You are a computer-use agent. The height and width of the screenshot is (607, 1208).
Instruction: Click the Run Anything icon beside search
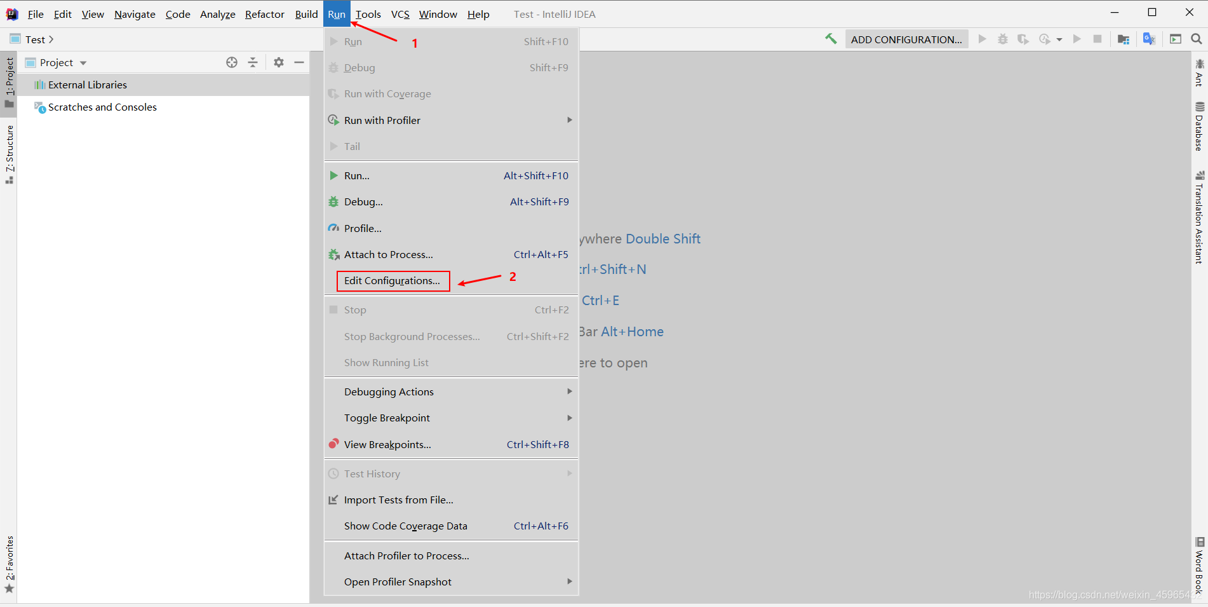pos(1176,39)
